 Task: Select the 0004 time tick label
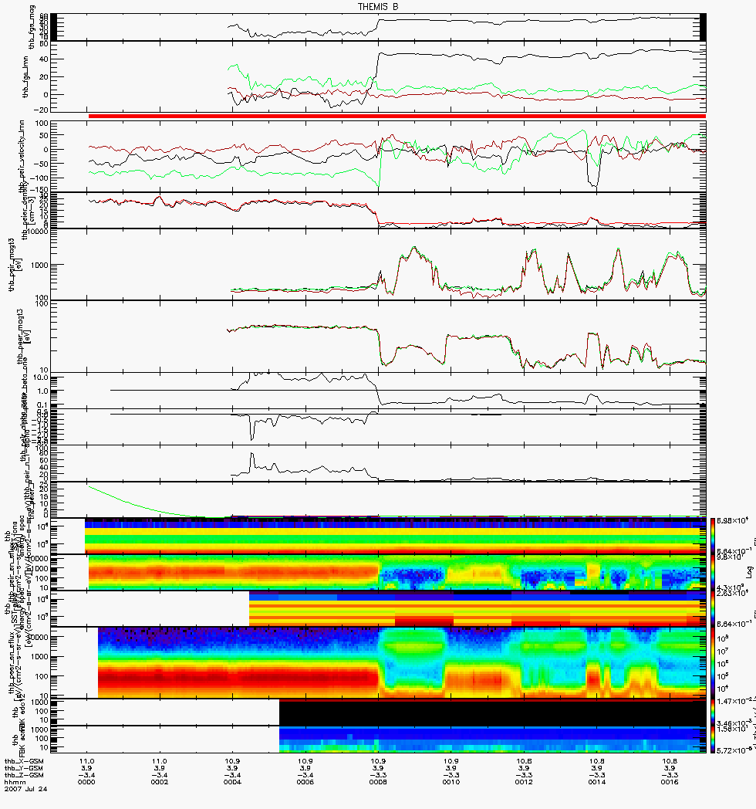[x=232, y=782]
